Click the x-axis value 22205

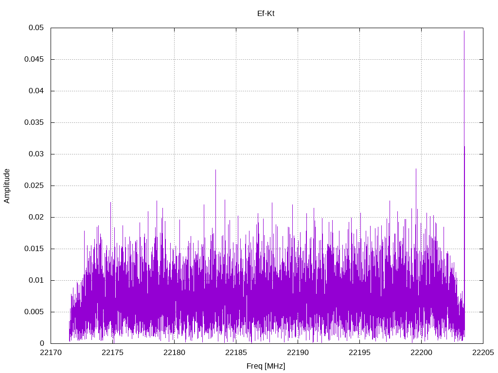[x=483, y=353]
